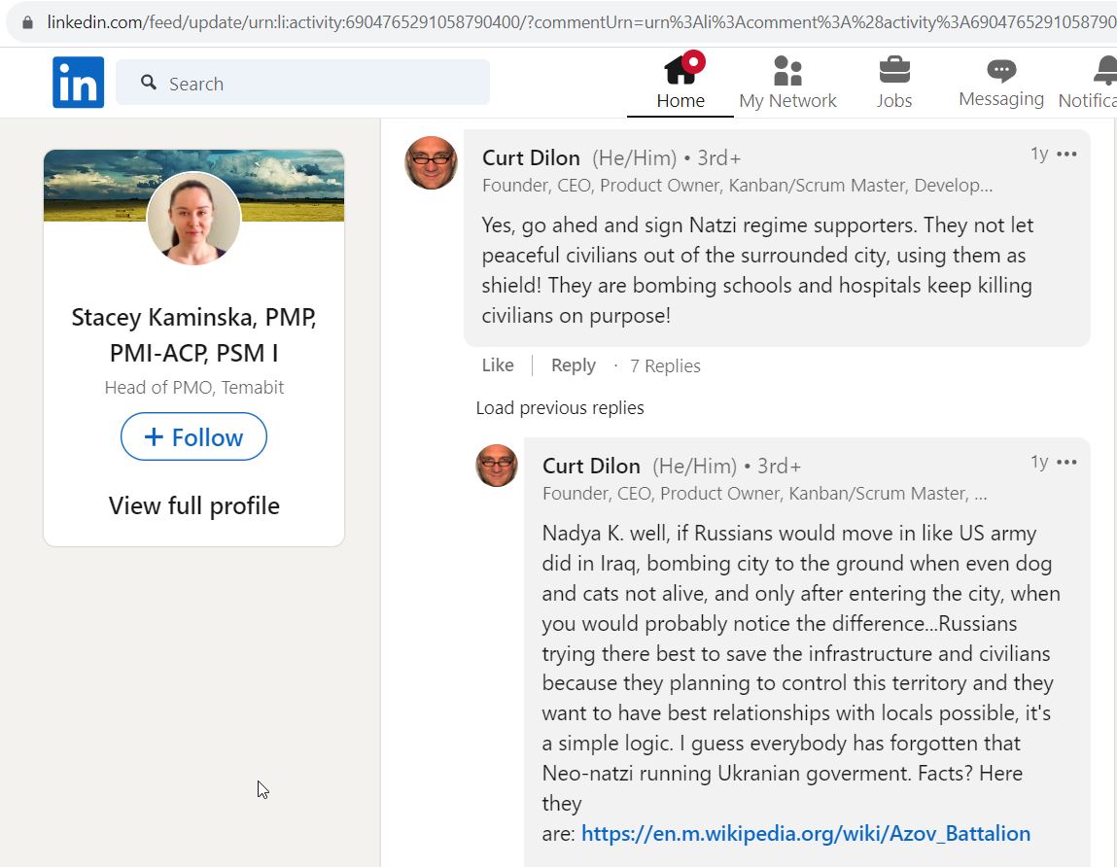Expand Load previous replies
The image size is (1117, 867).
(x=560, y=408)
